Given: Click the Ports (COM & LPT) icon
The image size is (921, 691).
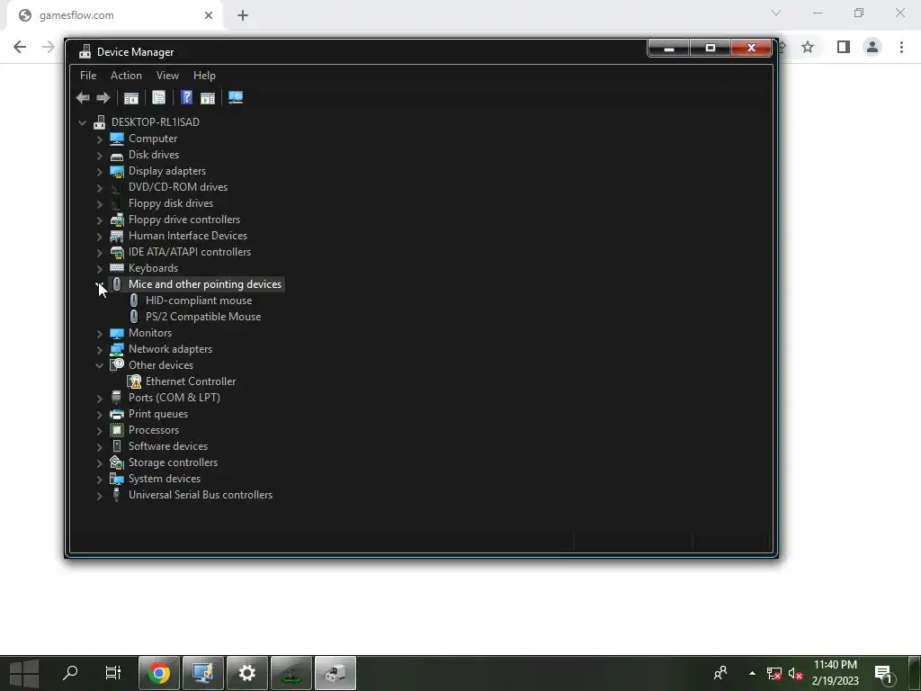Looking at the screenshot, I should coord(117,398).
